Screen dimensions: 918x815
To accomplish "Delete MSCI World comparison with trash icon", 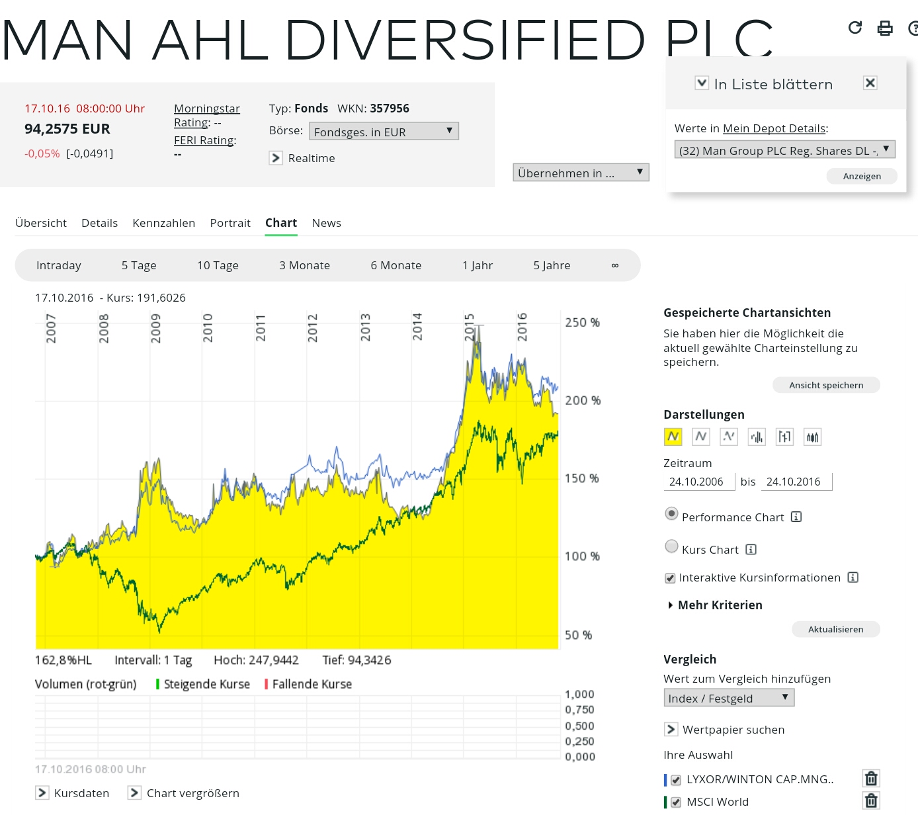I will [871, 801].
